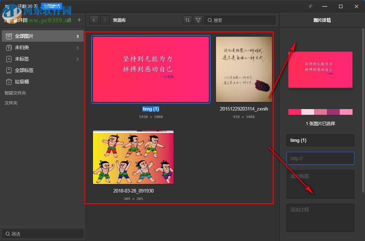Open the hamburger menu in title bar

(x=6, y=6)
